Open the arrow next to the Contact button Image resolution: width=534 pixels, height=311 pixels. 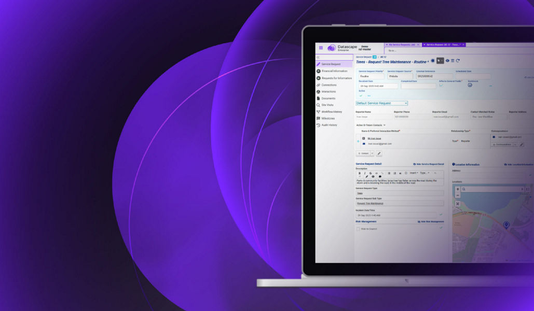372,153
